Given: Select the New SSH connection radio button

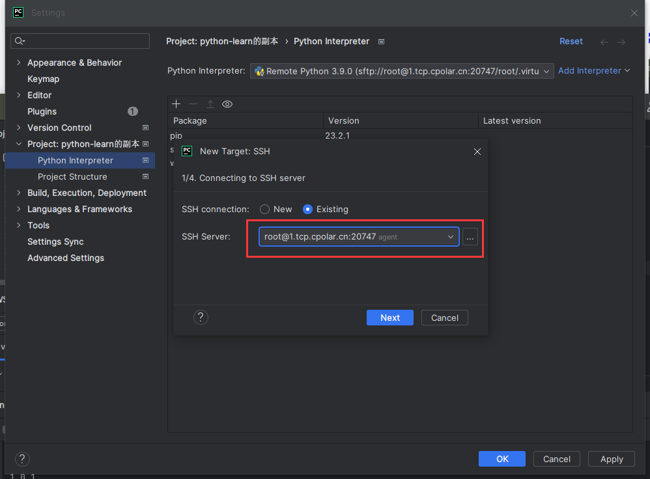Looking at the screenshot, I should (x=265, y=210).
